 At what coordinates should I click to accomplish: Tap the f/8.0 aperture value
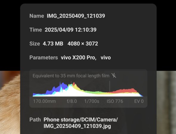(72, 101)
